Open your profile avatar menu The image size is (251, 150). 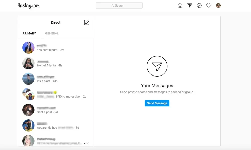point(218,5)
